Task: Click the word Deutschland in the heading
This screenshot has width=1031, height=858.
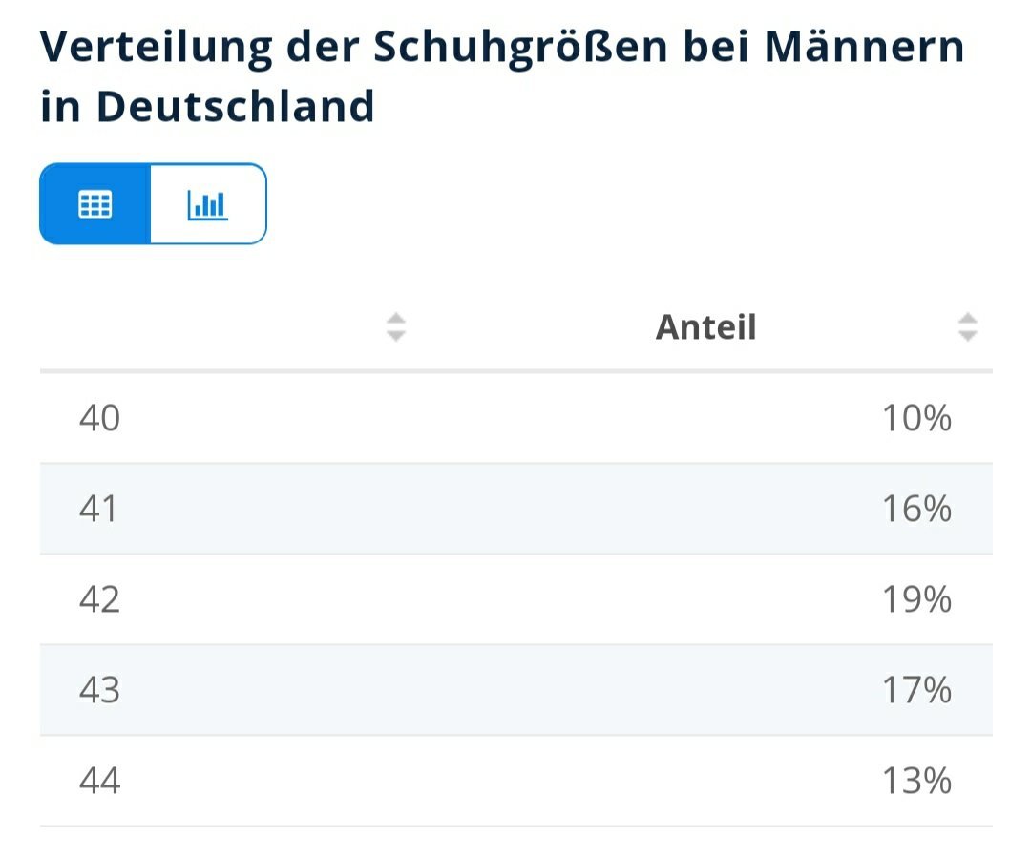Action: coord(235,107)
